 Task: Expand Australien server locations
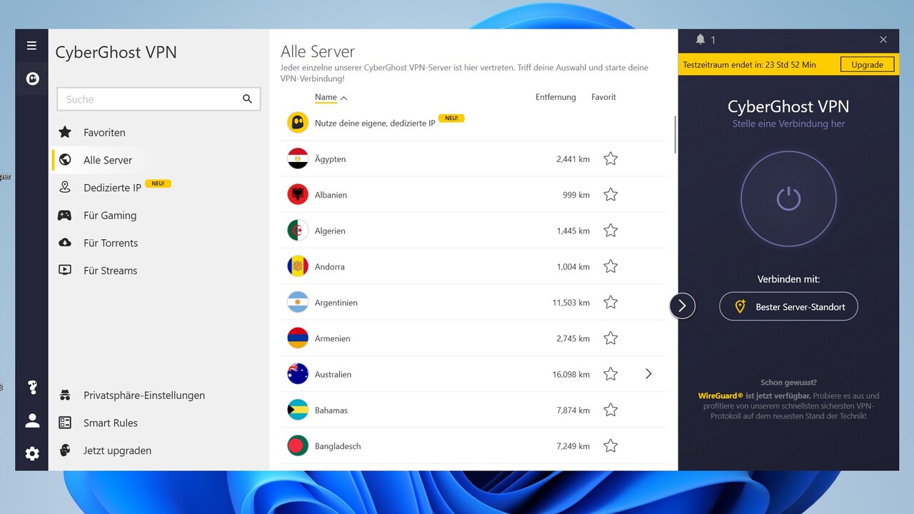(648, 374)
